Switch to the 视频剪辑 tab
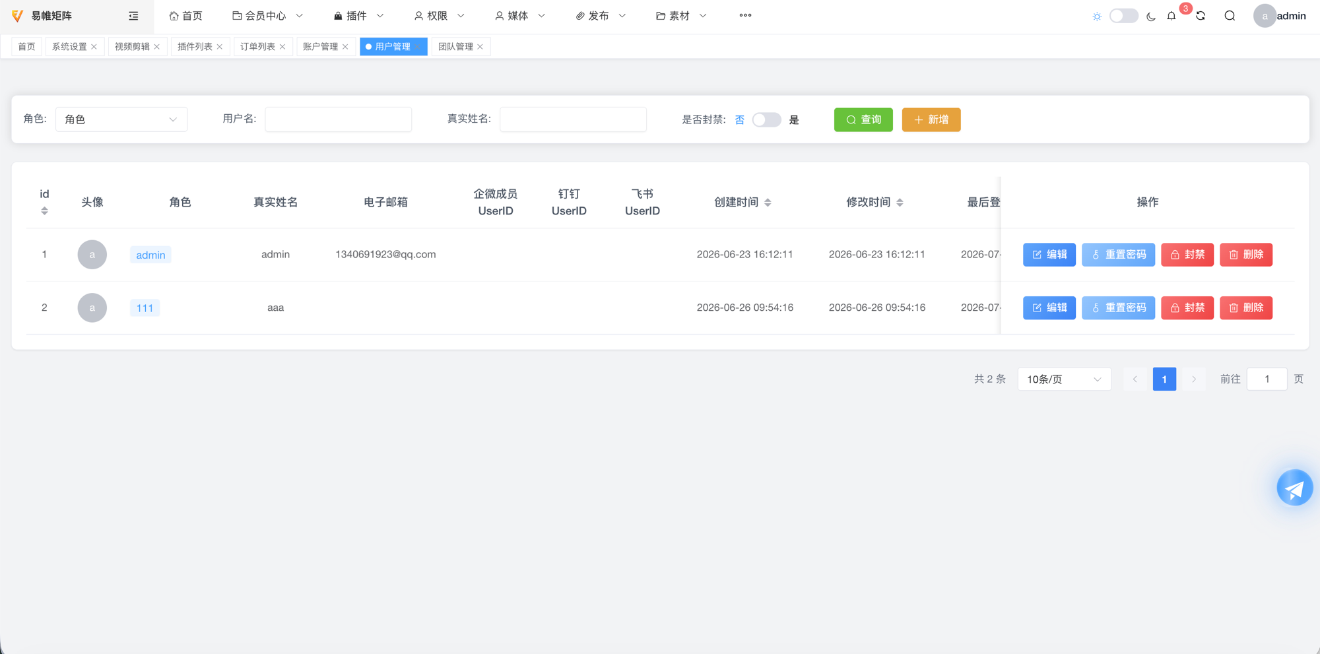The height and width of the screenshot is (654, 1320). click(132, 47)
